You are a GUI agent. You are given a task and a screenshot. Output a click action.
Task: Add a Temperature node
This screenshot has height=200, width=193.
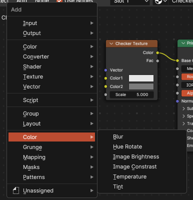[x=142, y=176]
